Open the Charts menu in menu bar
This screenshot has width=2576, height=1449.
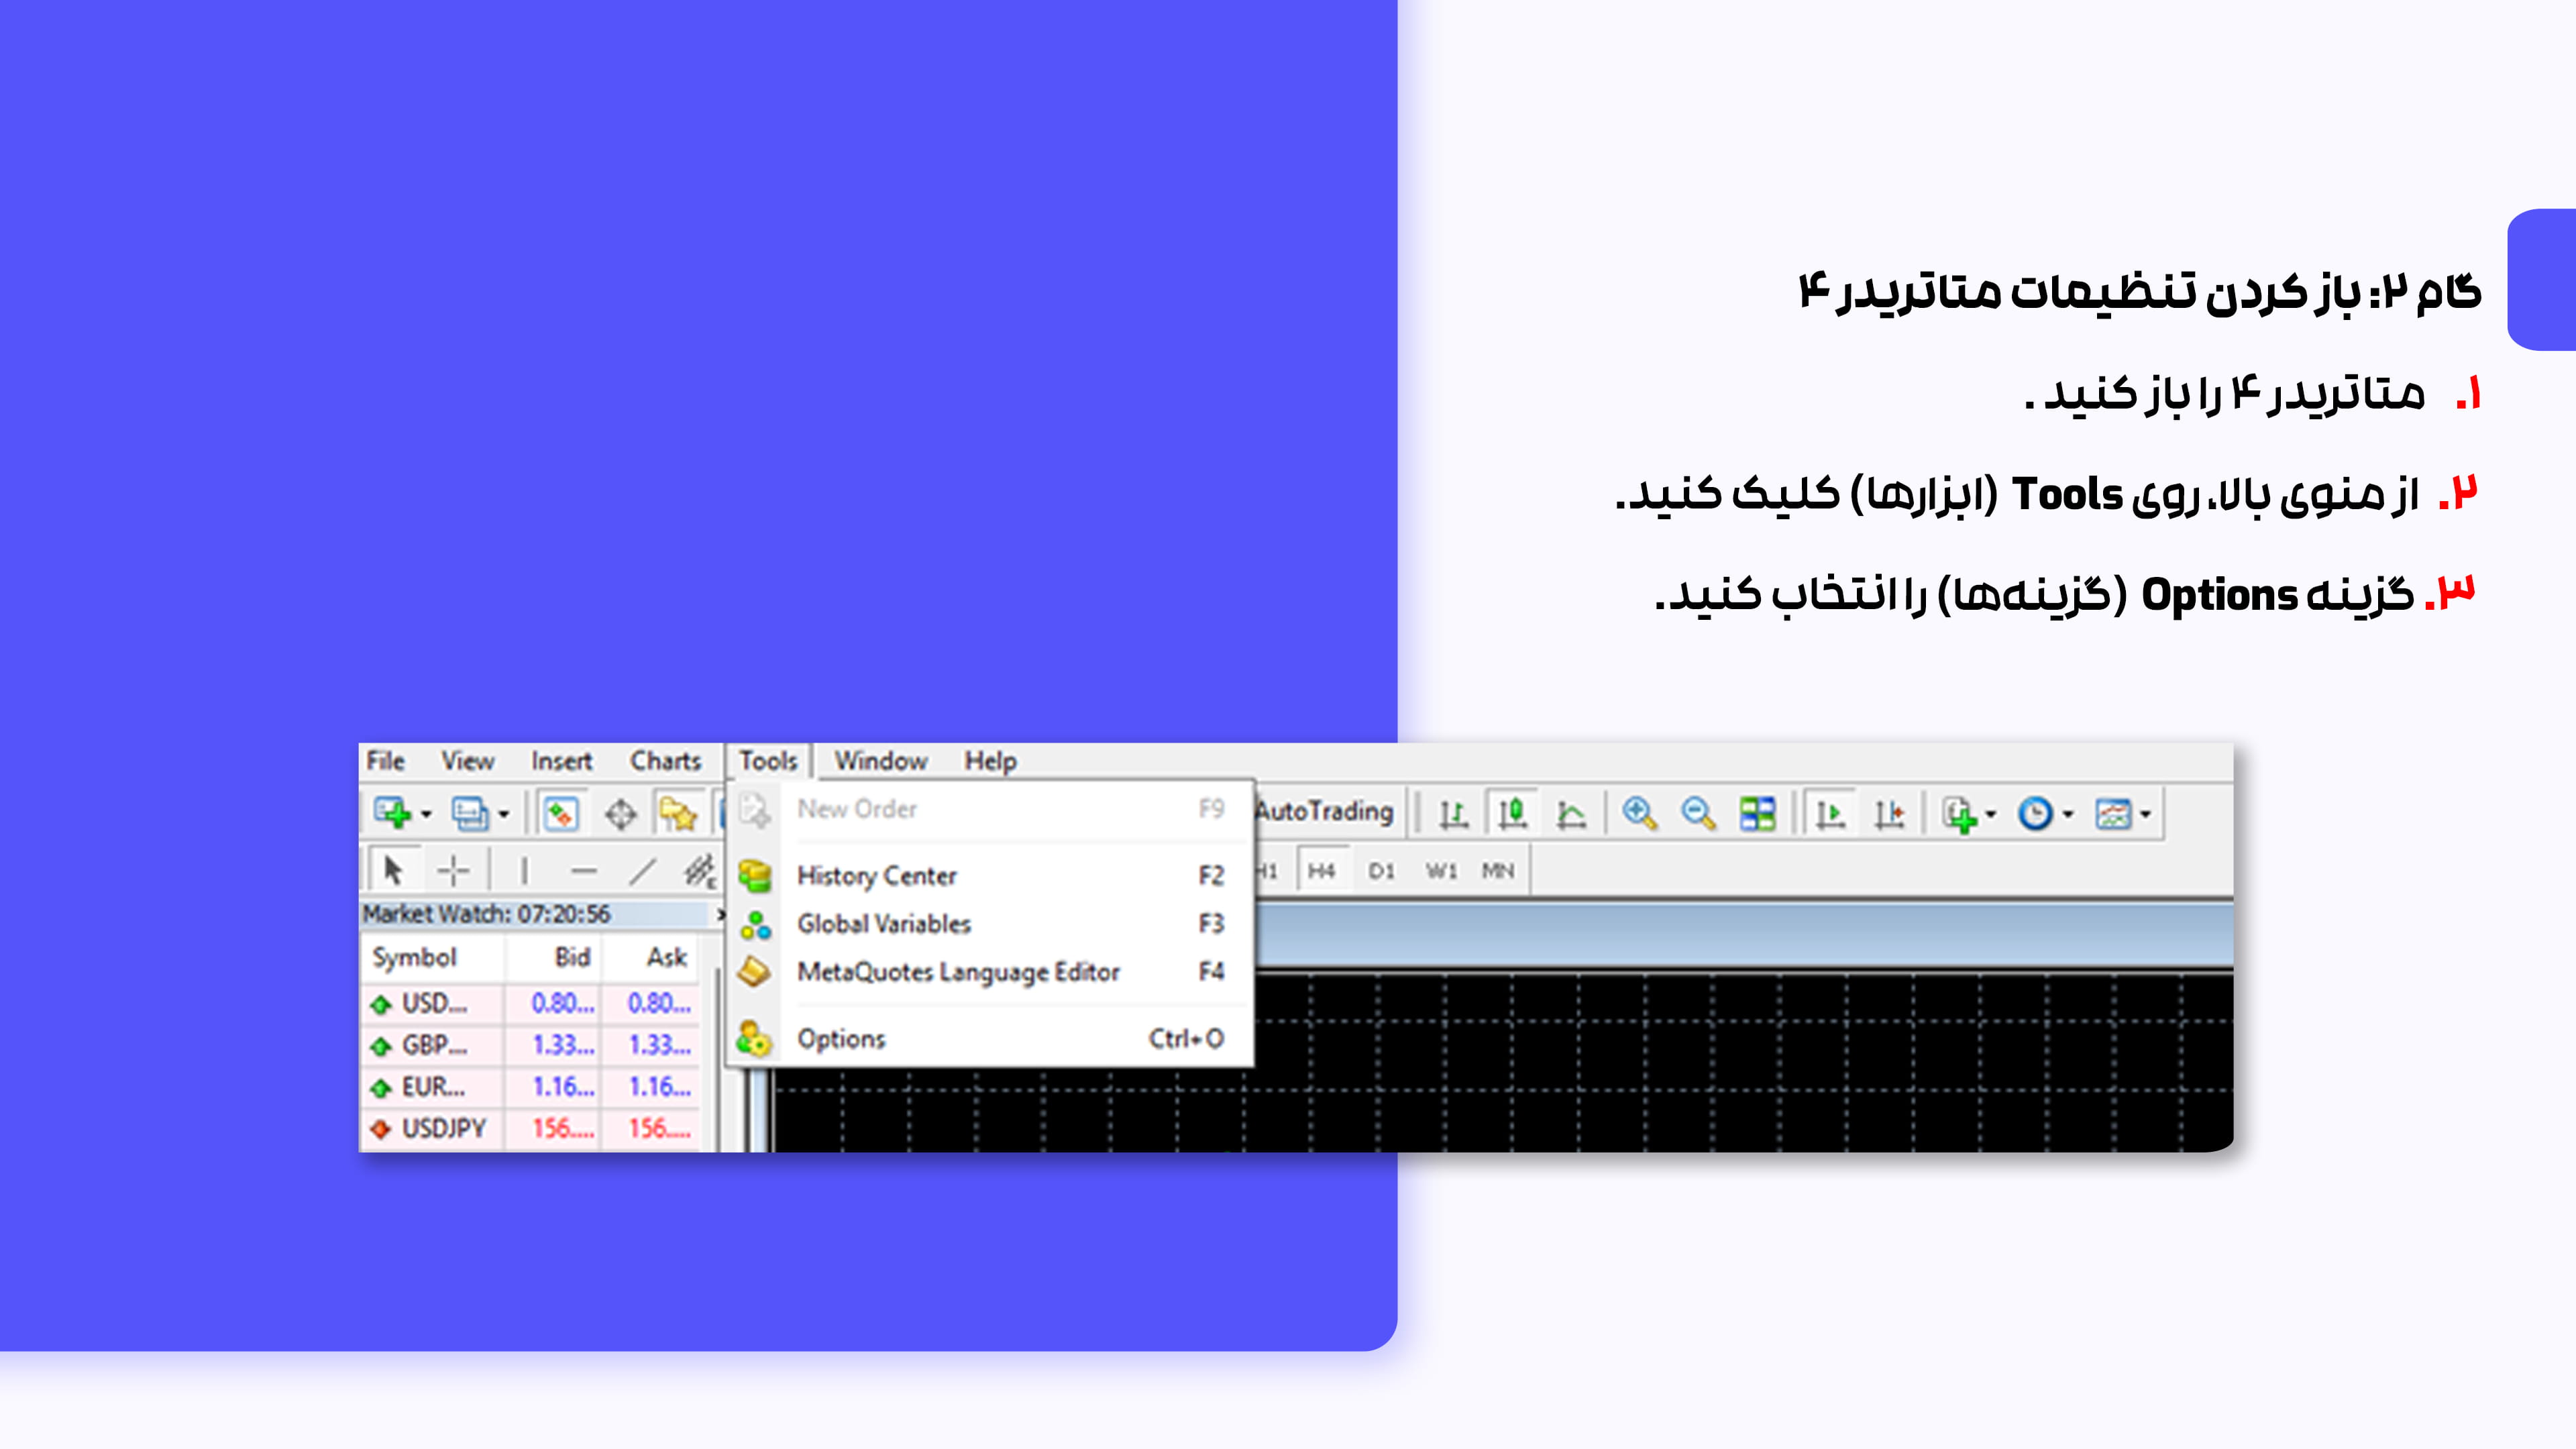pyautogui.click(x=665, y=761)
